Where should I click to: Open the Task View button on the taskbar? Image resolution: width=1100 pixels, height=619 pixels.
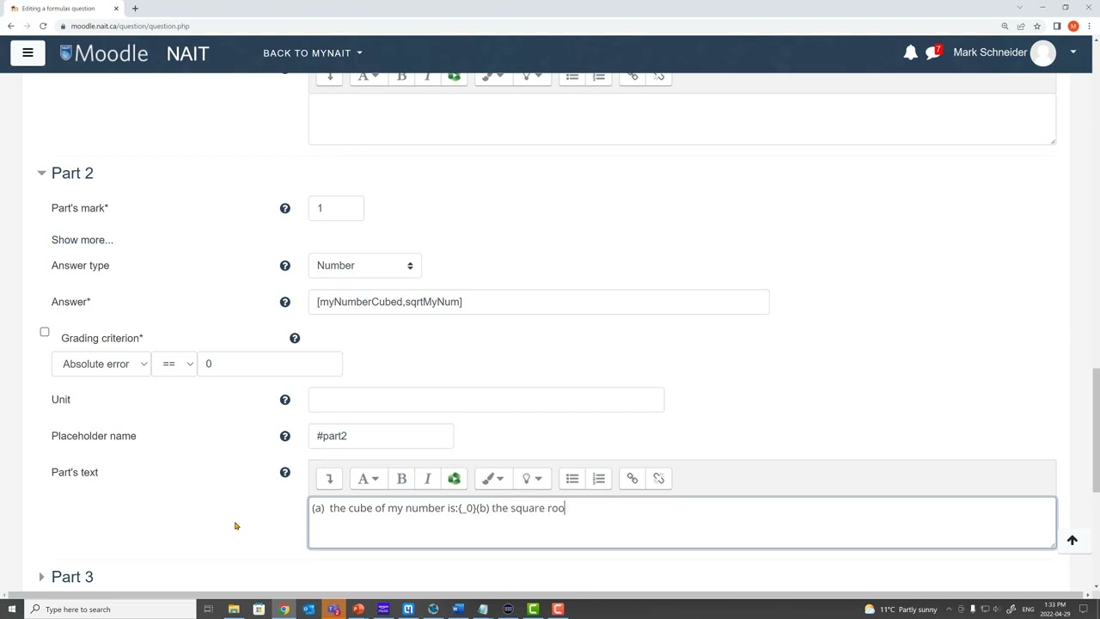pyautogui.click(x=208, y=610)
